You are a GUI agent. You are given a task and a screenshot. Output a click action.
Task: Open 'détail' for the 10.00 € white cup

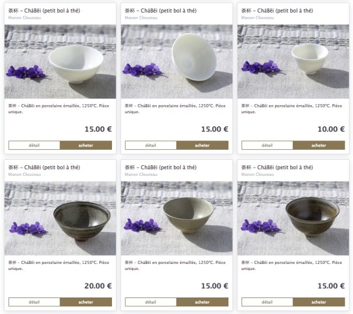click(267, 145)
